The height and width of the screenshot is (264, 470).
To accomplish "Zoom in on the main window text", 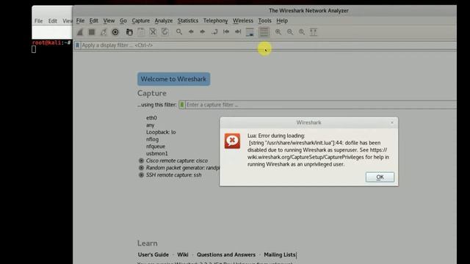I will coord(278,32).
